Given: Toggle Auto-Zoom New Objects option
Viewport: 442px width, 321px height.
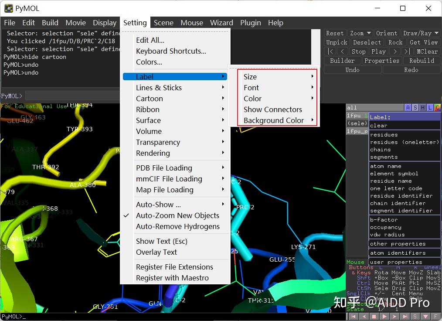Looking at the screenshot, I should point(177,215).
